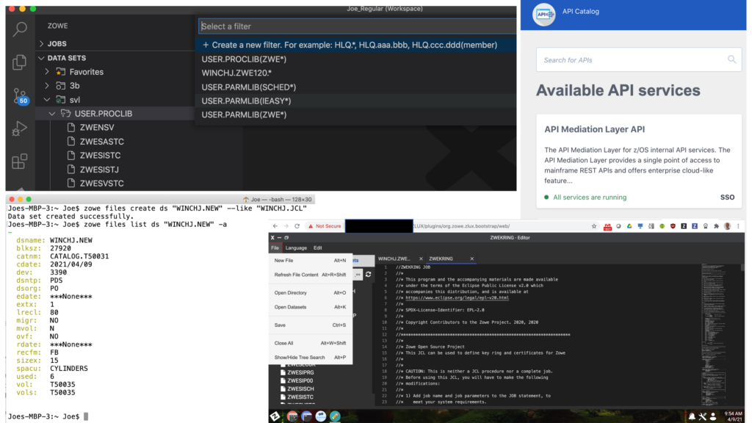This screenshot has width=752, height=423.
Task: Choose Save from the File menu
Action: point(311,325)
